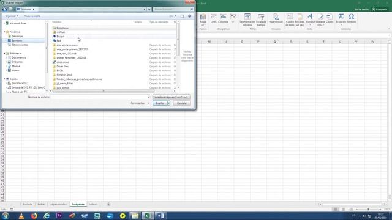The width and height of the screenshot is (392, 220).
Task: Click the +/- win-loss sparkline icon
Action: coord(233,18)
